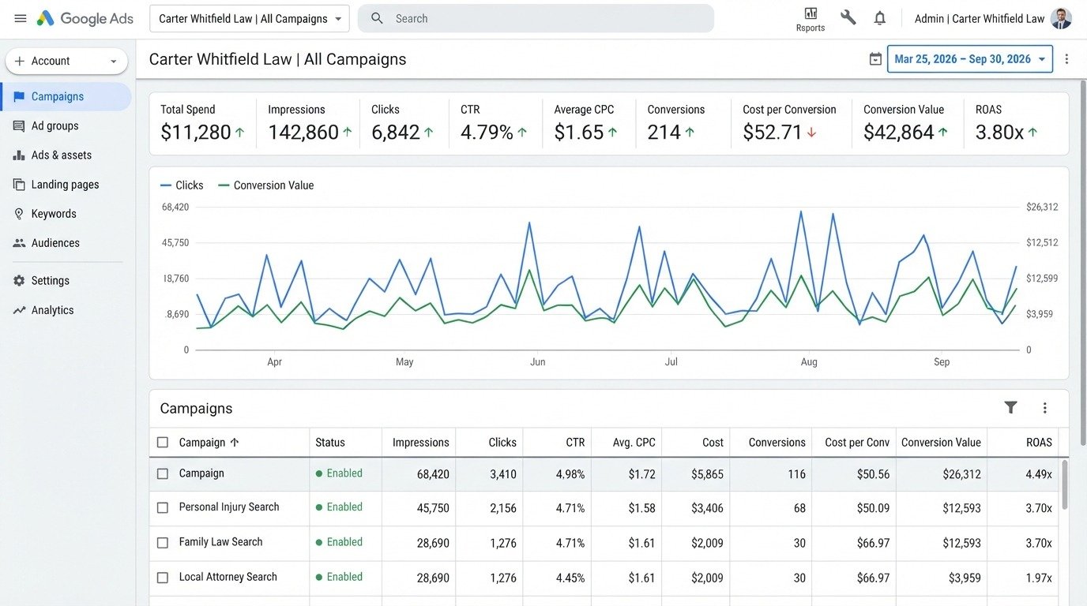Open Settings in the sidebar
Screen dimensions: 1087x606
tap(51, 280)
